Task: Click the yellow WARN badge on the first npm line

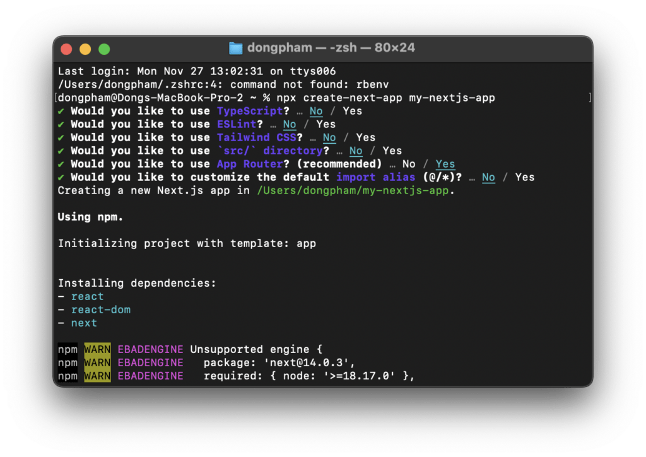Action: click(x=97, y=349)
